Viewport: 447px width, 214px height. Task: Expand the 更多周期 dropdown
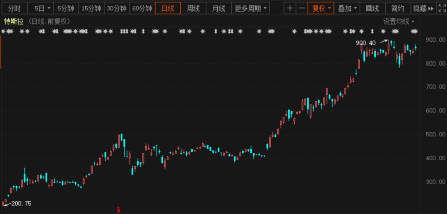tap(250, 8)
